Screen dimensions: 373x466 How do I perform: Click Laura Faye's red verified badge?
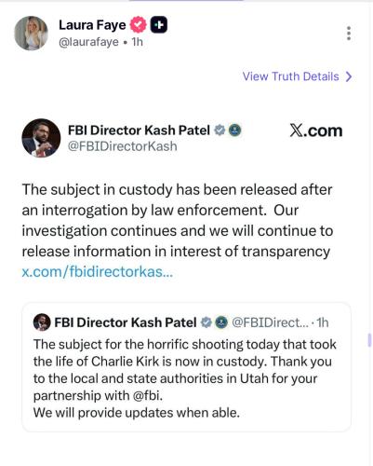[x=138, y=25]
